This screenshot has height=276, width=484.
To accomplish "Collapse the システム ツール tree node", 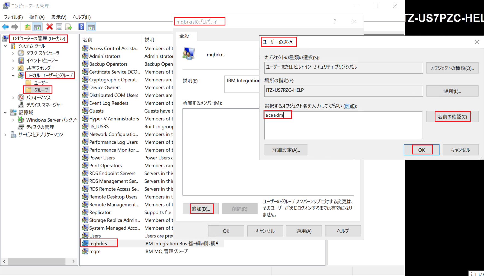I will point(5,46).
